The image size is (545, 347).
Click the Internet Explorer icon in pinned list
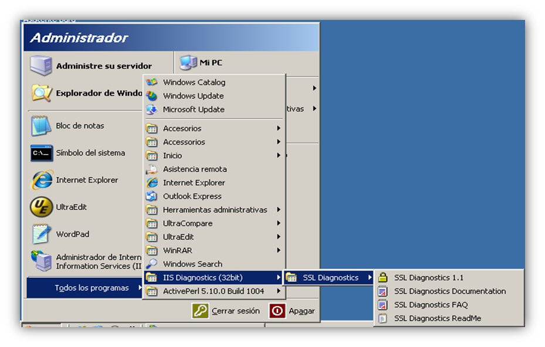42,180
